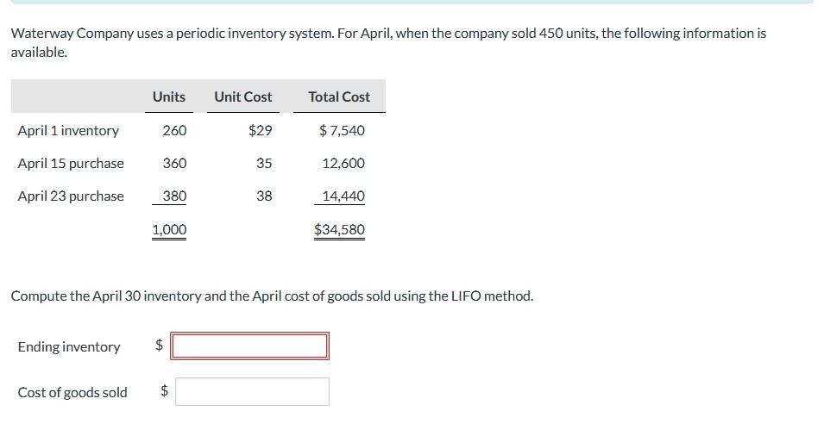This screenshot has width=824, height=436.
Task: Click the $34,580 grand total value
Action: [339, 229]
